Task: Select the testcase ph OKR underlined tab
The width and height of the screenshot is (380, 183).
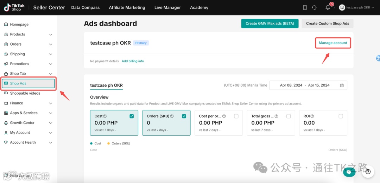Action: pos(106,86)
